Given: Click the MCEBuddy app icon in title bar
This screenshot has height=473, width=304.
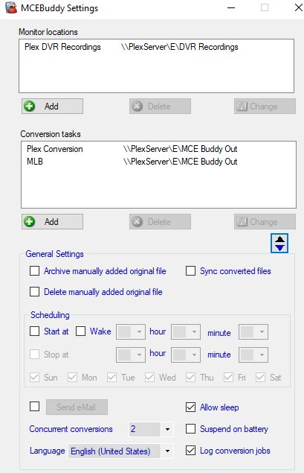Looking at the screenshot, I should click(x=11, y=8).
